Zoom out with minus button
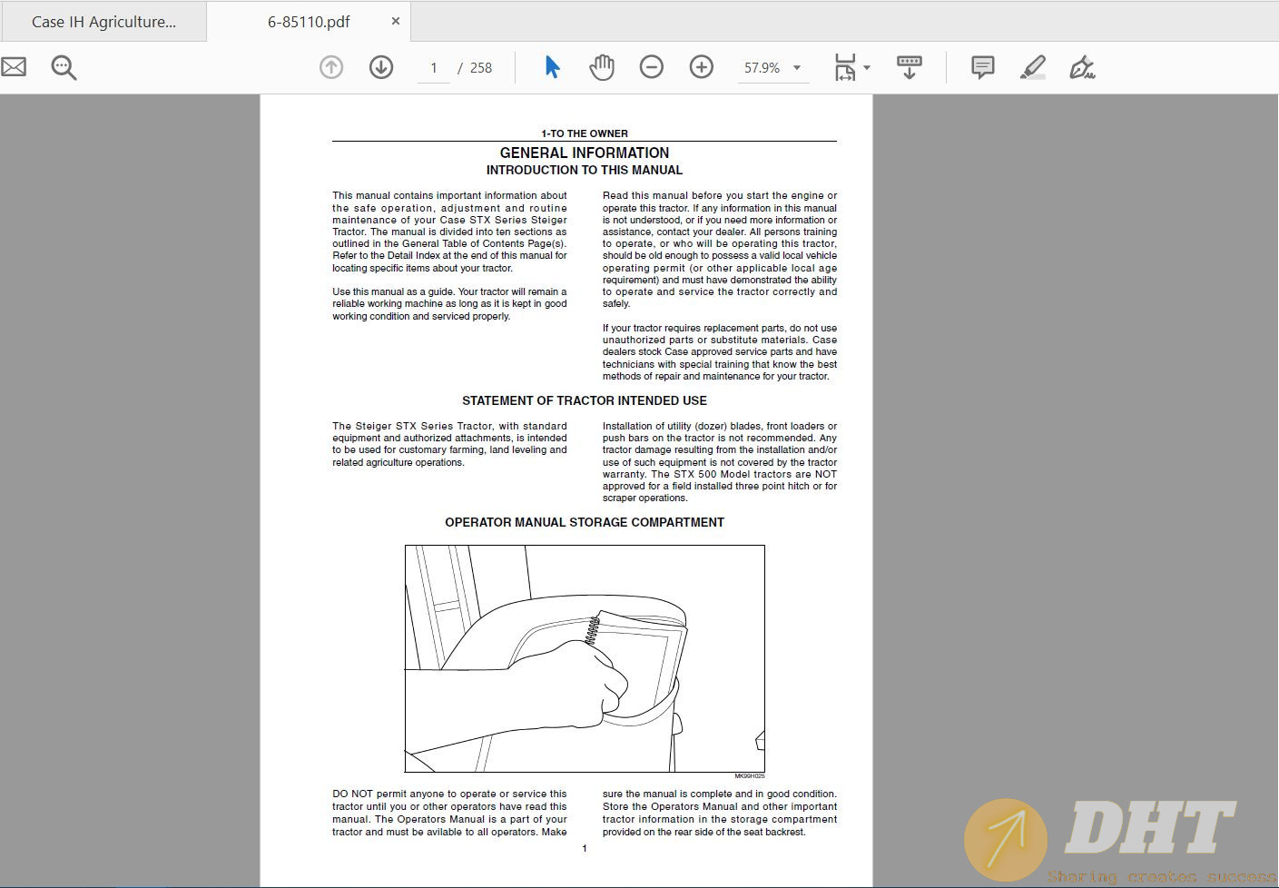Screen dimensions: 1279x888 [x=652, y=67]
